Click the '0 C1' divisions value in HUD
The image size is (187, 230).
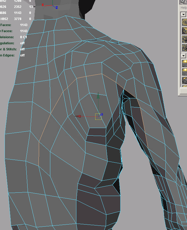click(23, 37)
